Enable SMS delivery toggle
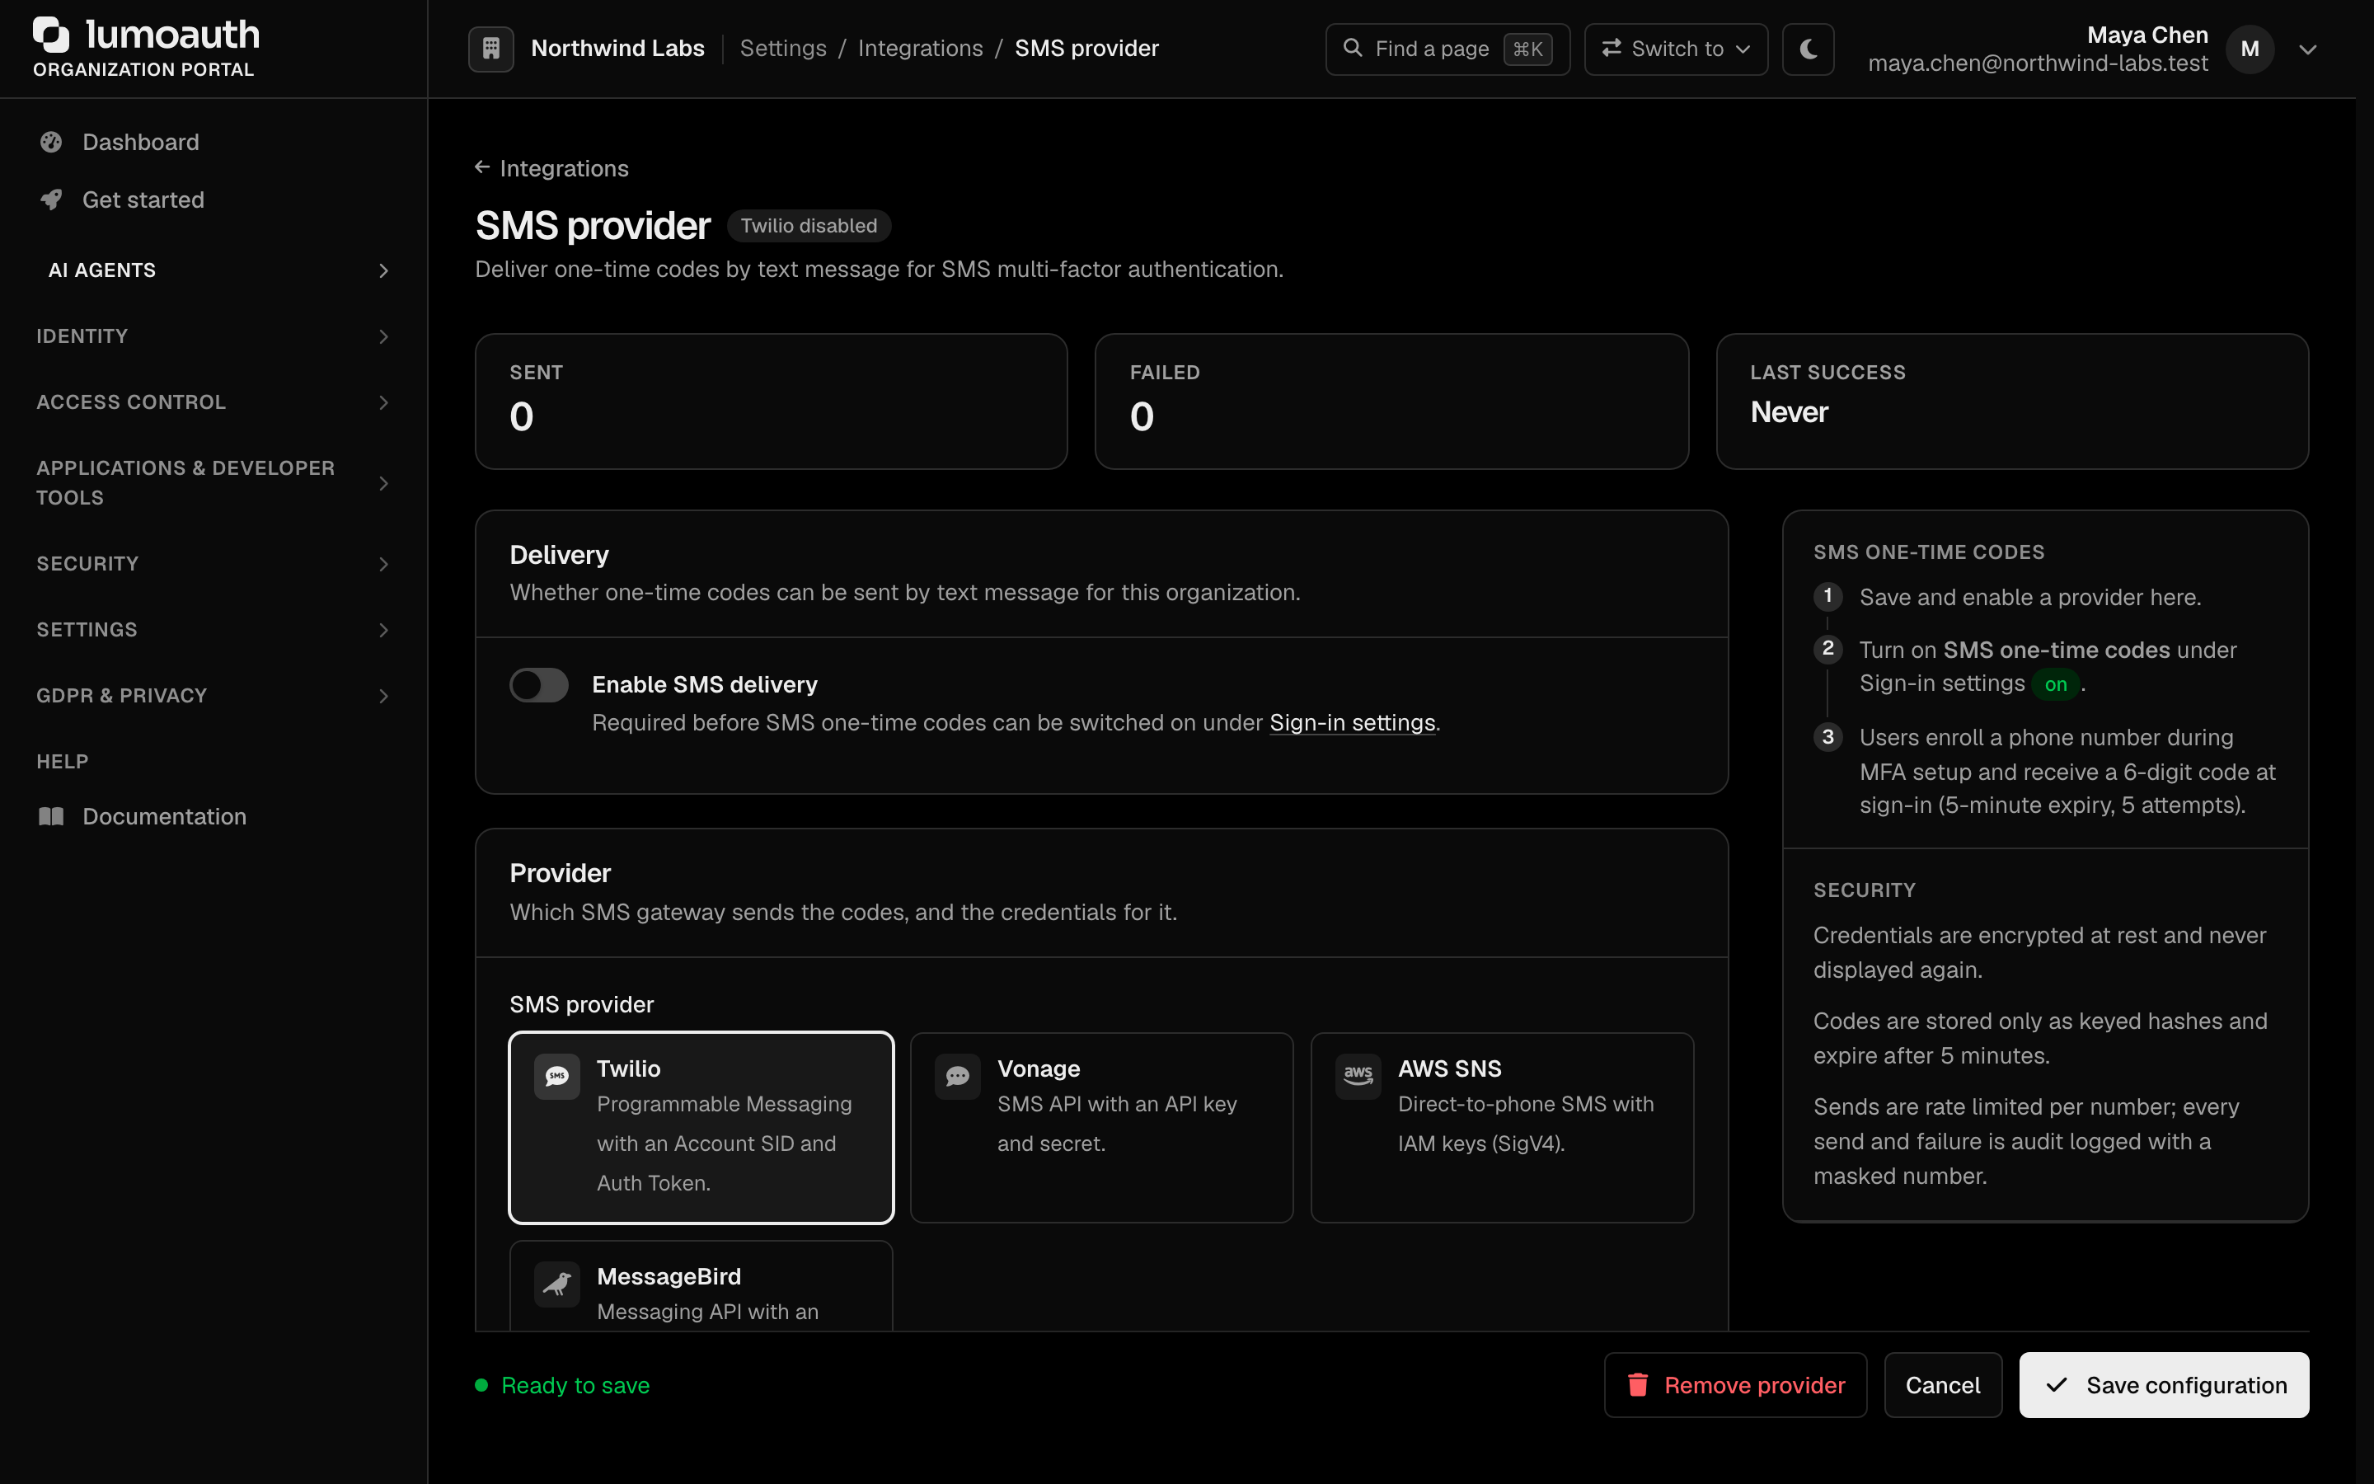The height and width of the screenshot is (1484, 2374). (538, 685)
